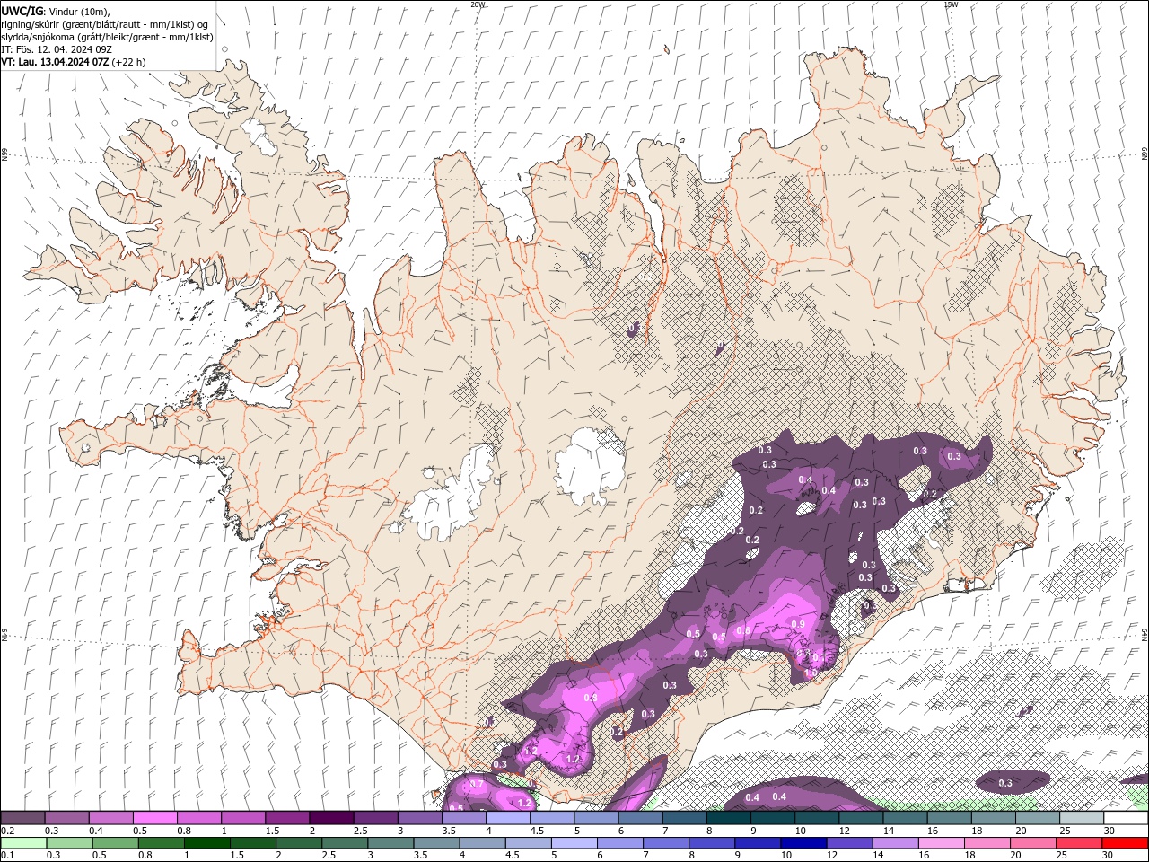Select the 'IT: Fös. 12. 04. 2024 09Z' line
1149x862 pixels.
pos(57,49)
